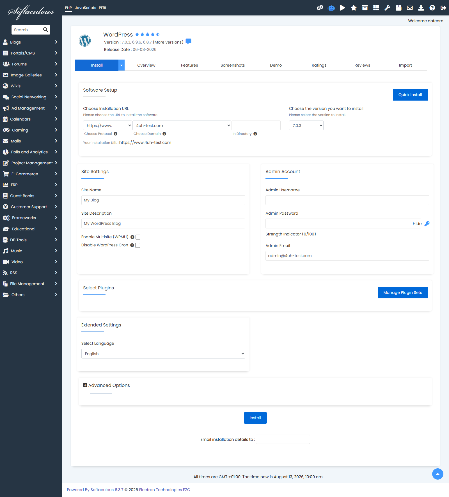Open the version dropdown showing 7.0.3
Viewport: 449px width, 497px height.
tap(306, 126)
